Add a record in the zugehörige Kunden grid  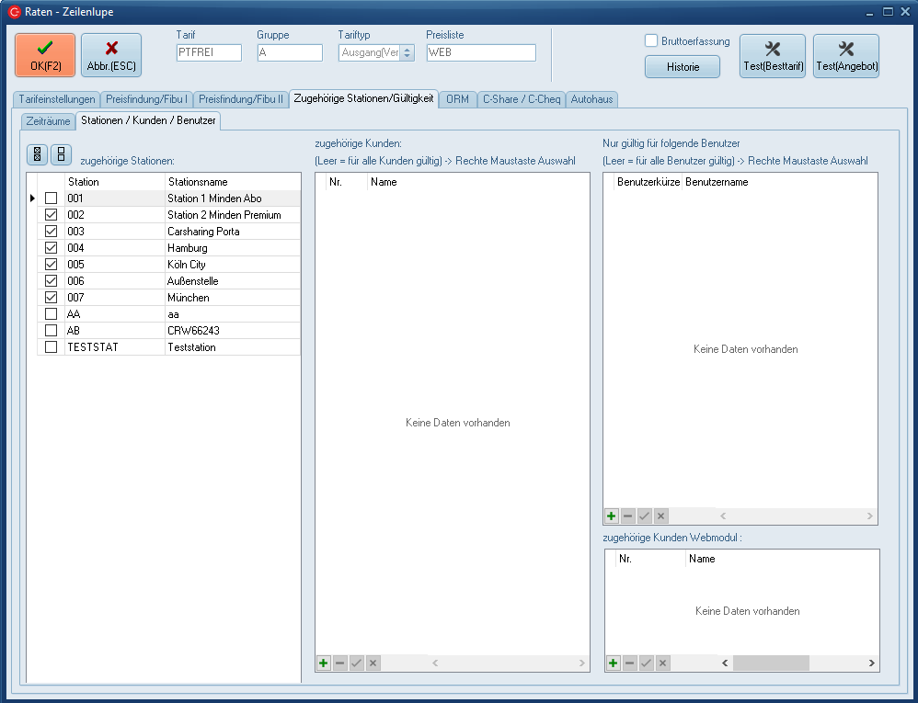[324, 663]
